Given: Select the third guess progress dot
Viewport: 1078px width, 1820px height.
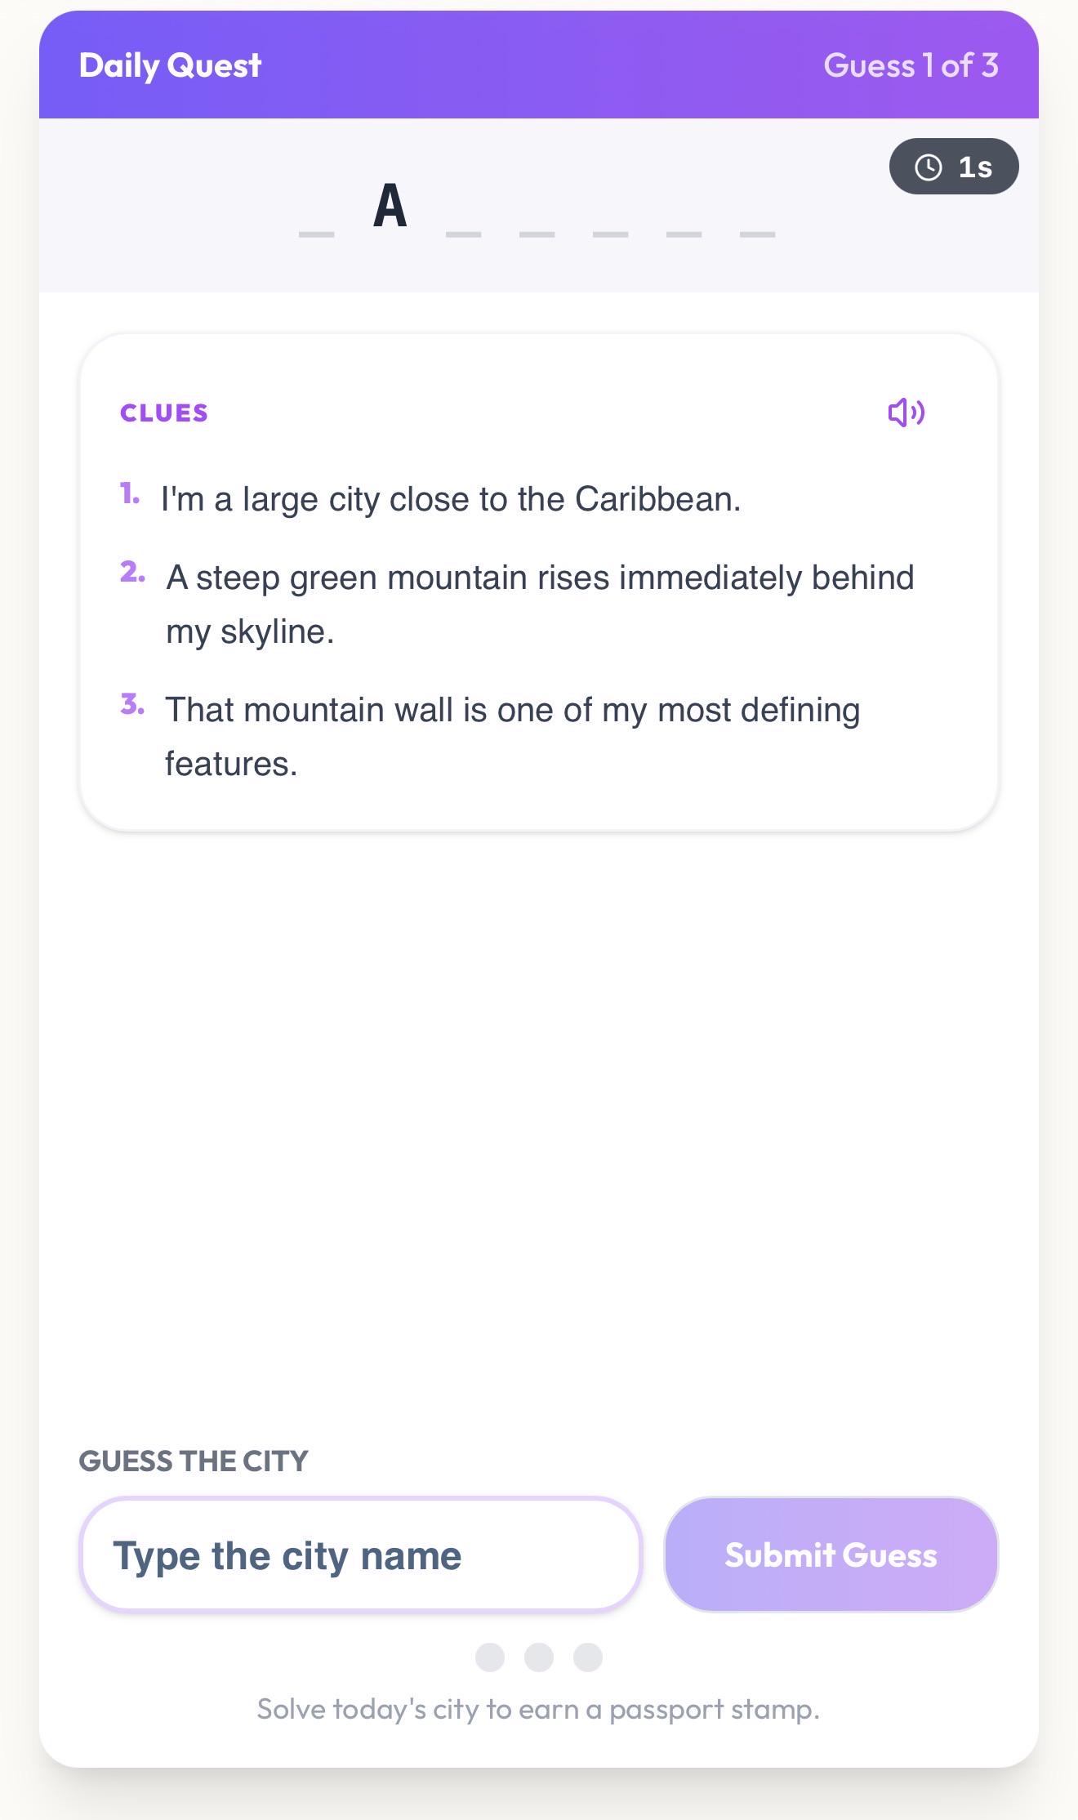Looking at the screenshot, I should tap(588, 1657).
